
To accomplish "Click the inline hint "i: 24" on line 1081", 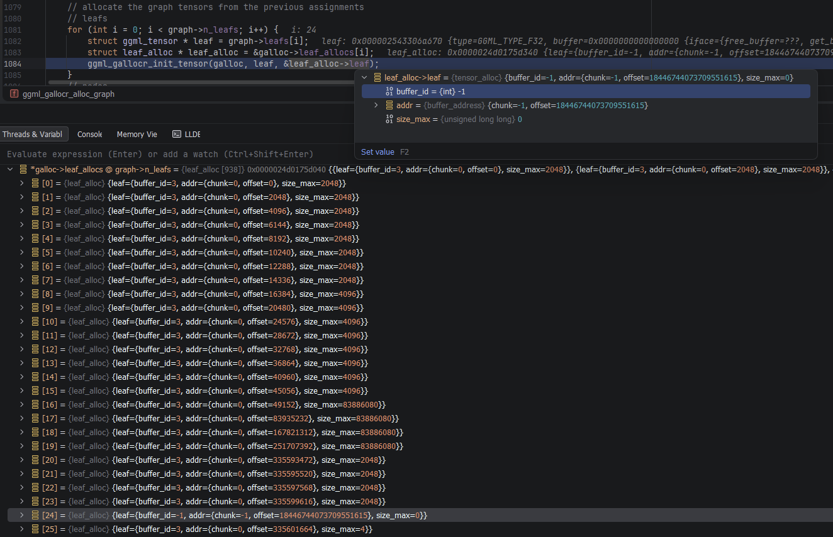I will pyautogui.click(x=303, y=30).
